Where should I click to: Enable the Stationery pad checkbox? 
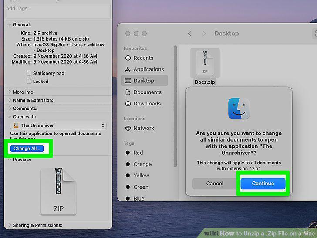[29, 73]
